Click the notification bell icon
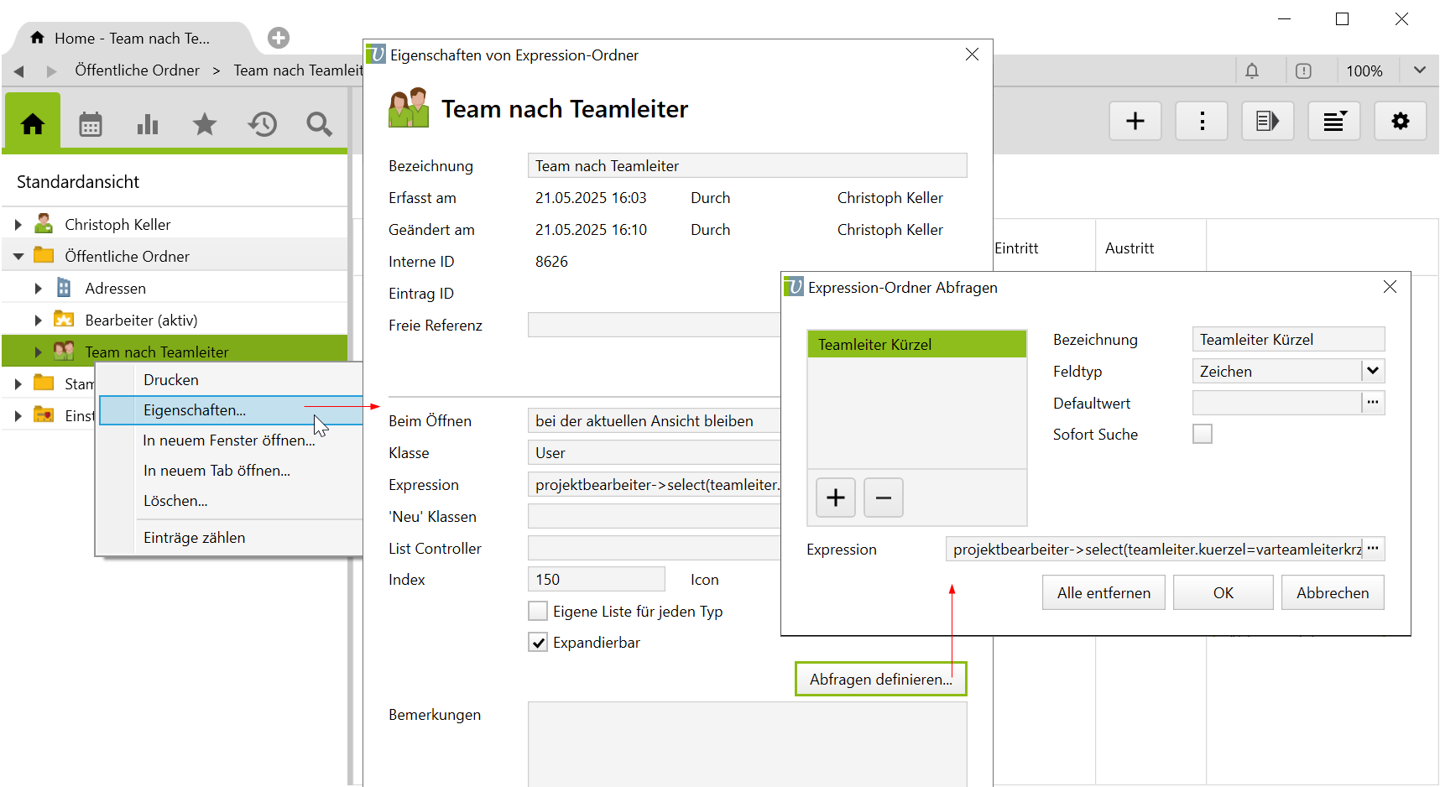1440x787 pixels. pyautogui.click(x=1252, y=71)
